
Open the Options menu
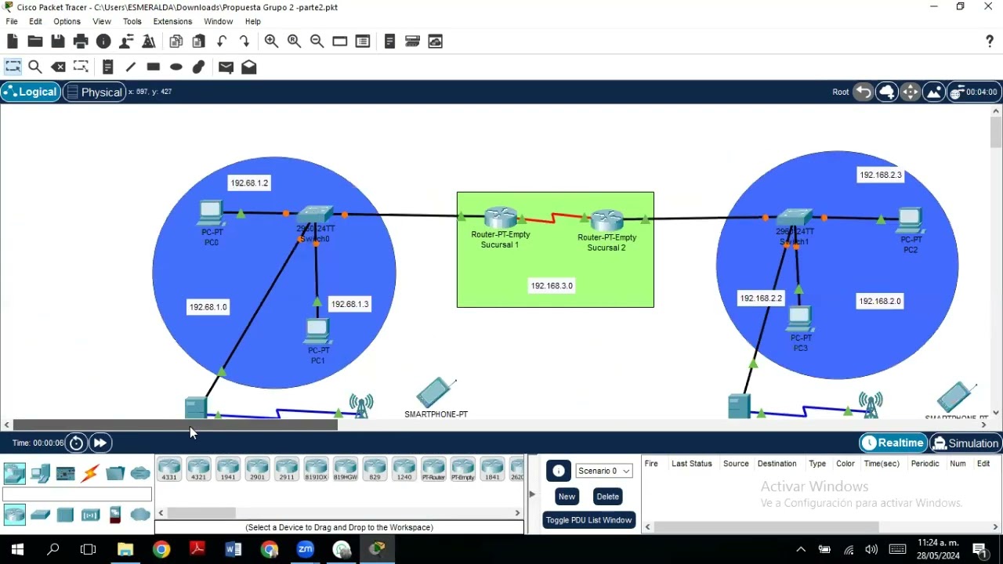[67, 21]
